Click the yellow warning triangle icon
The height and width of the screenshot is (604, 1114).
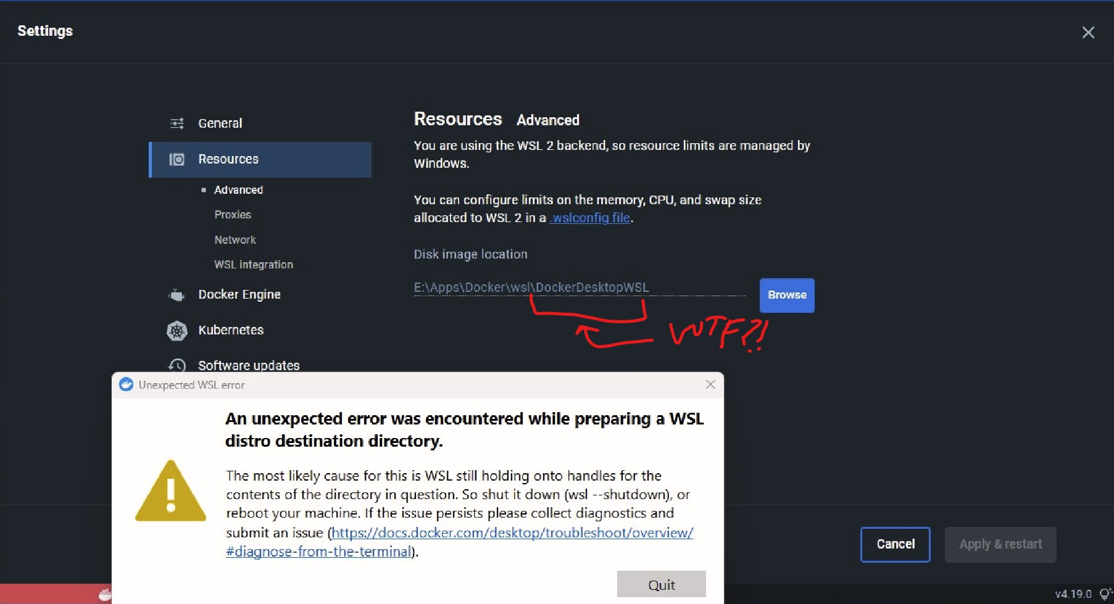(170, 490)
